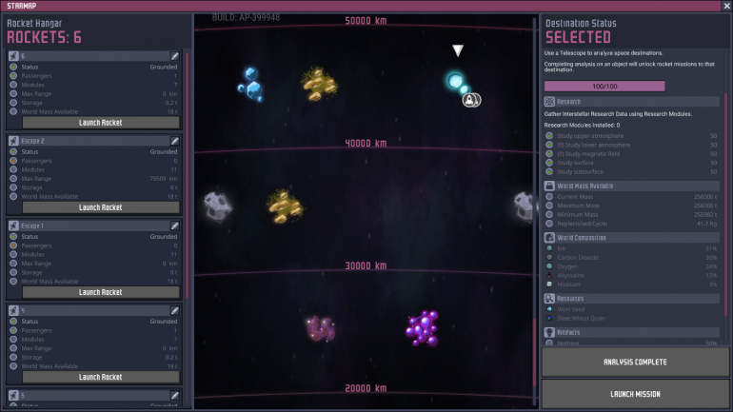Select the blue ice crystal destination
Screen dimensions: 733x412
pyautogui.click(x=251, y=85)
